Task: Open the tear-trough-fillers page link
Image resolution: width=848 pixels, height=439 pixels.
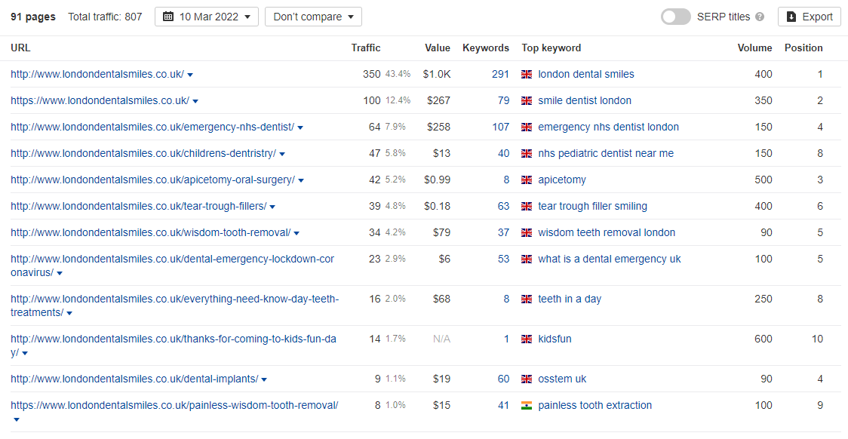Action: (x=139, y=207)
